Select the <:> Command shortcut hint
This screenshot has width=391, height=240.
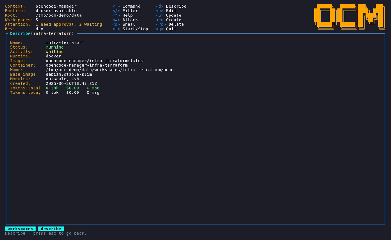[127, 6]
